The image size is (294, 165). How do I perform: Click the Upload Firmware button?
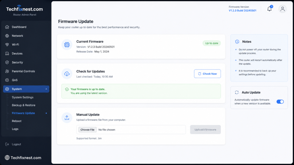point(205,130)
